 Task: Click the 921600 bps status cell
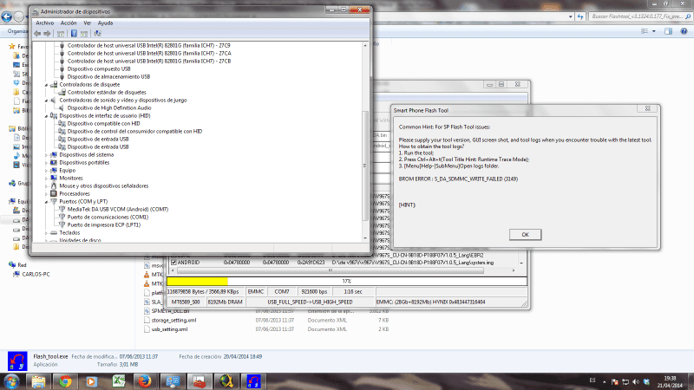coord(314,292)
